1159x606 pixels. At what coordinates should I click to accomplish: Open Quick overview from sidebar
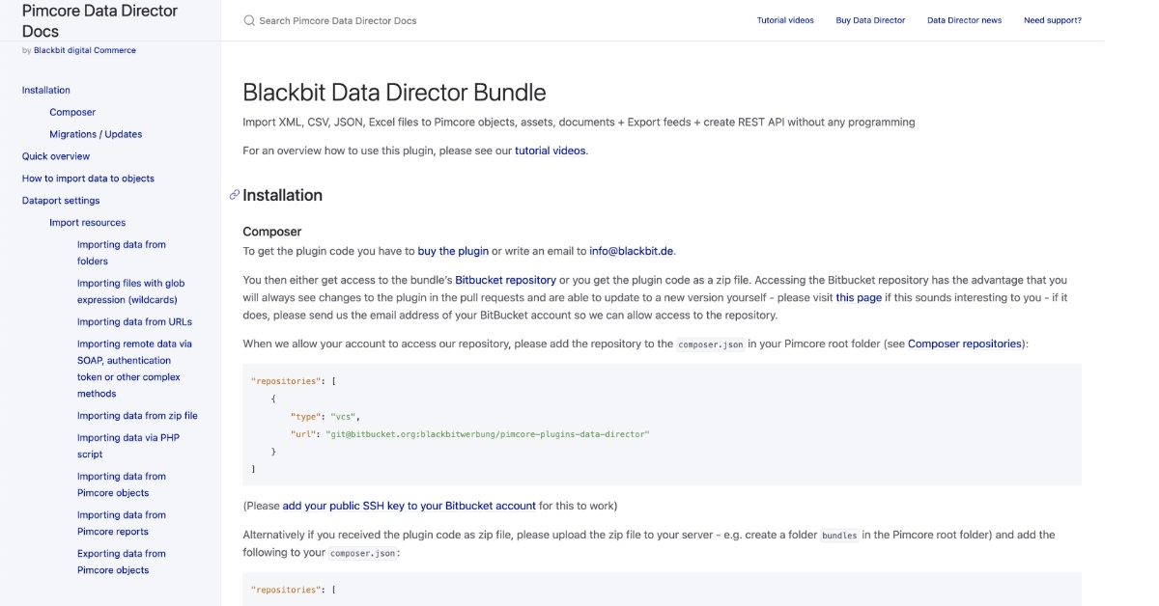coord(56,155)
